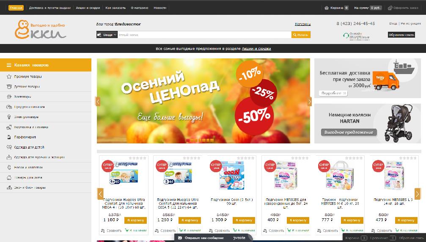Click the Товары для дома house icon
426x242 pixels.
point(9,177)
